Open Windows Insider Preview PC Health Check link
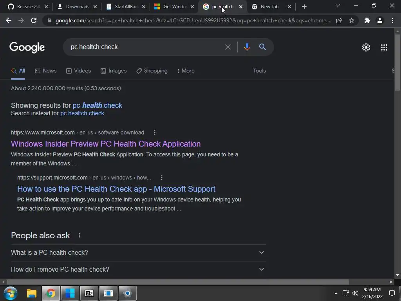The height and width of the screenshot is (301, 401). pyautogui.click(x=106, y=144)
